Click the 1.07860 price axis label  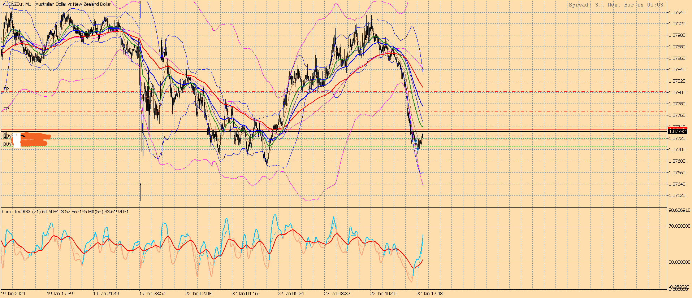click(x=677, y=58)
